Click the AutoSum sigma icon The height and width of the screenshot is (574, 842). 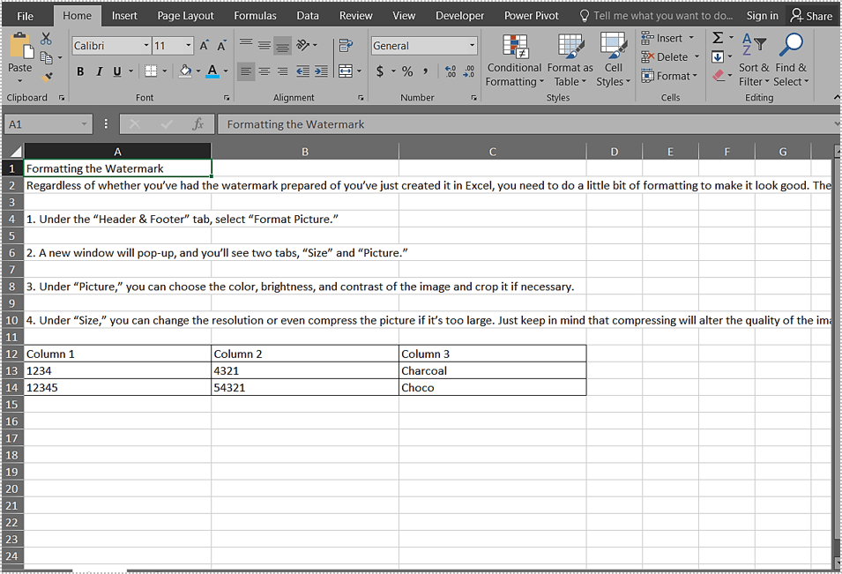click(x=718, y=38)
